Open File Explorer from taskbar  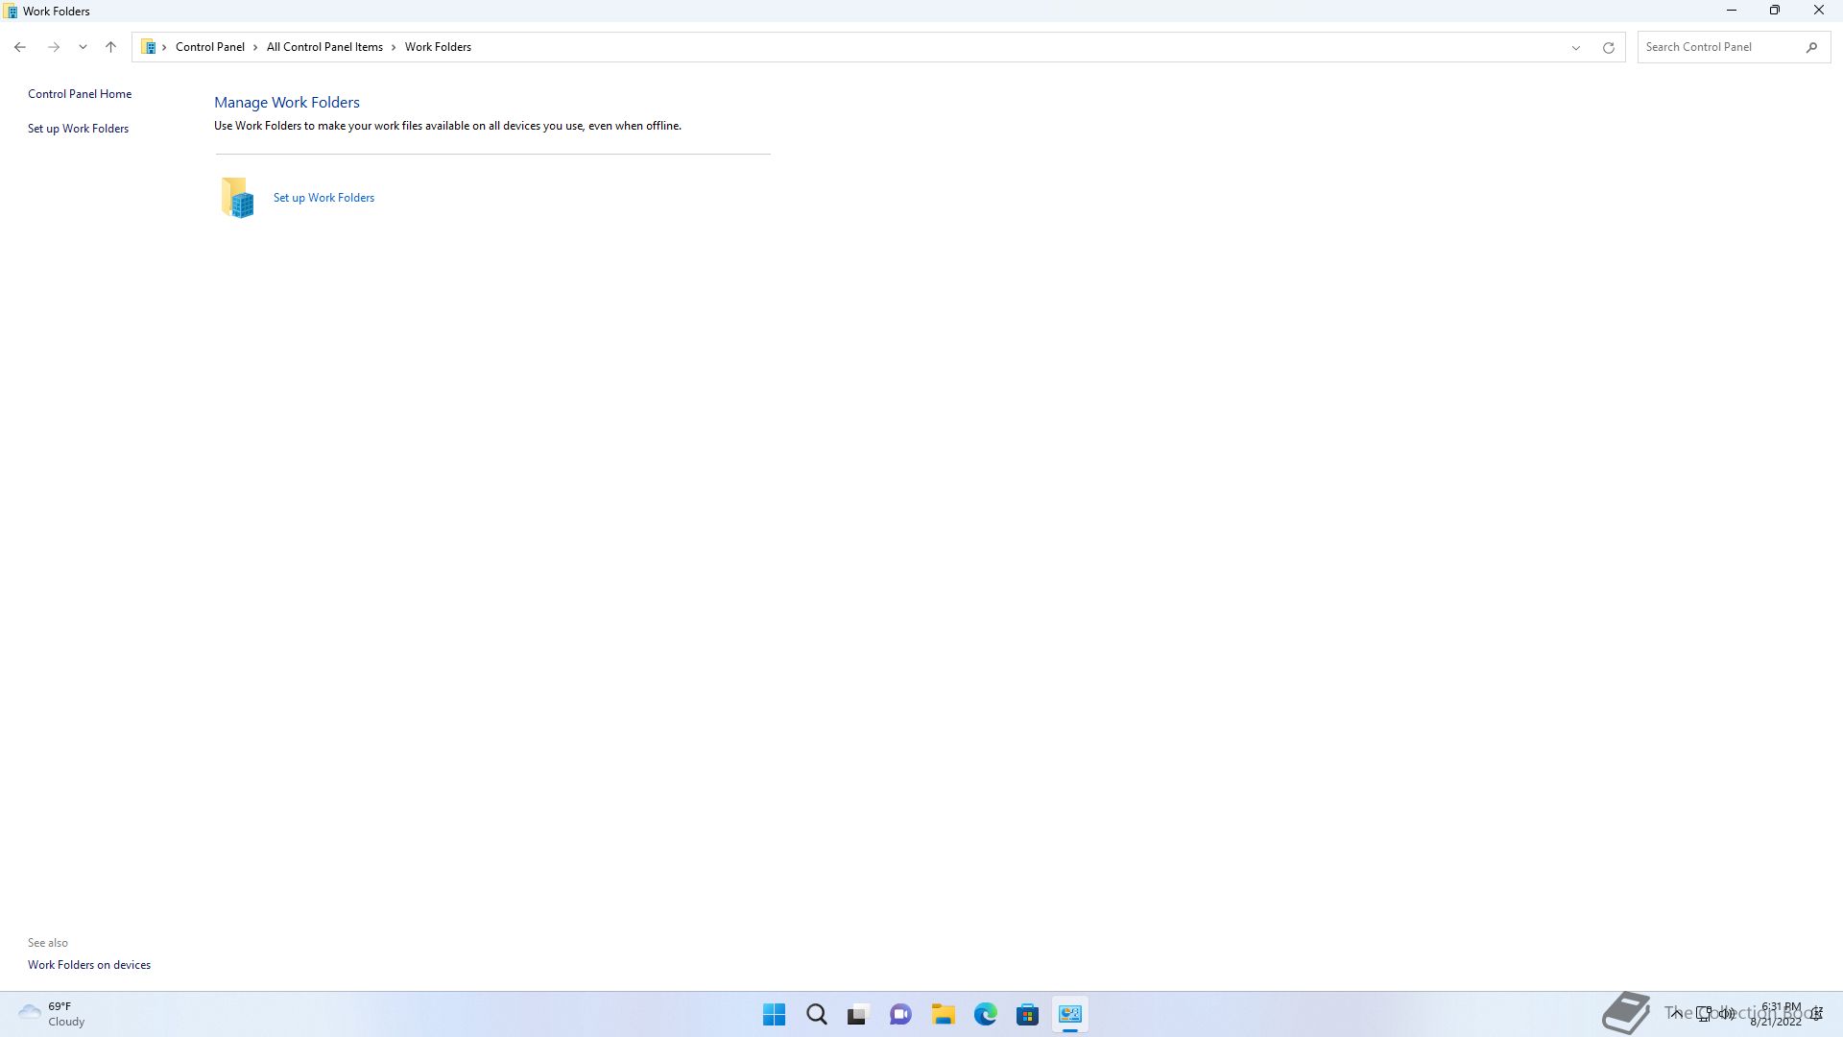tap(943, 1015)
